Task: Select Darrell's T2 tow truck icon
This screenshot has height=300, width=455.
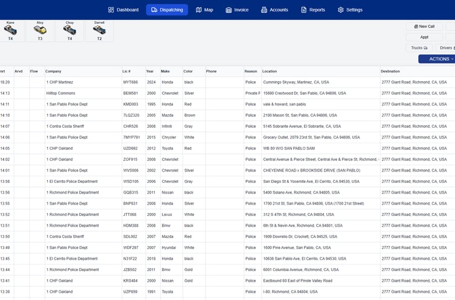Action: tap(100, 31)
